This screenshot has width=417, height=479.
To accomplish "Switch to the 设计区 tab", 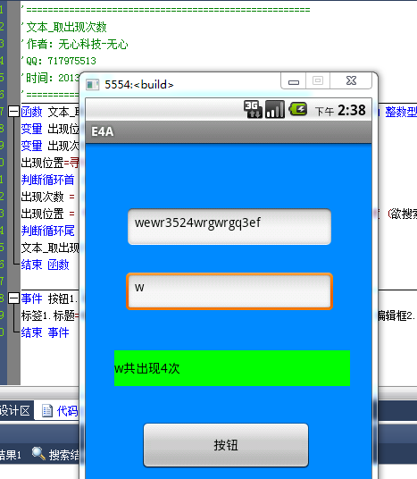I will pos(15,410).
